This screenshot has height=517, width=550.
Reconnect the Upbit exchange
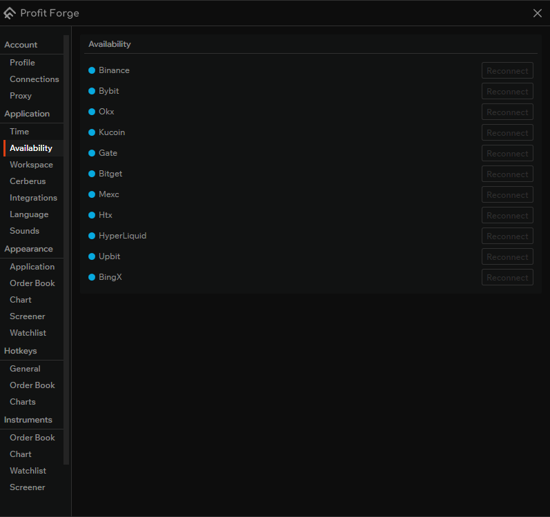507,256
